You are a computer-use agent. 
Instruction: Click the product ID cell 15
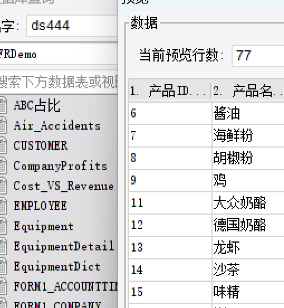coord(170,292)
